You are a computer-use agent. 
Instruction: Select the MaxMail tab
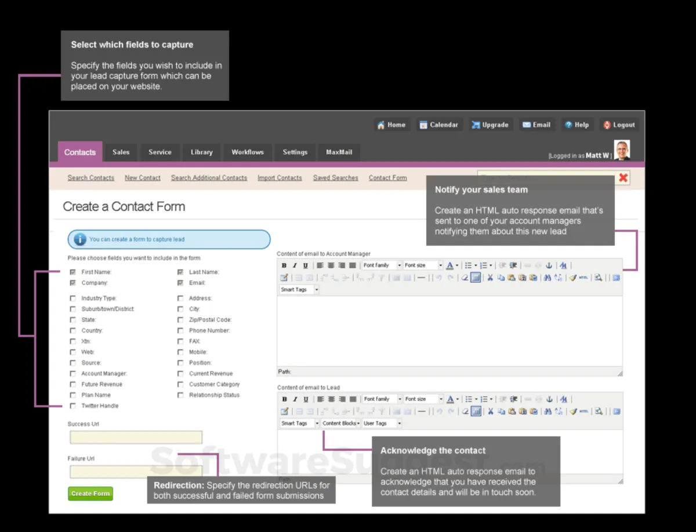(x=339, y=152)
